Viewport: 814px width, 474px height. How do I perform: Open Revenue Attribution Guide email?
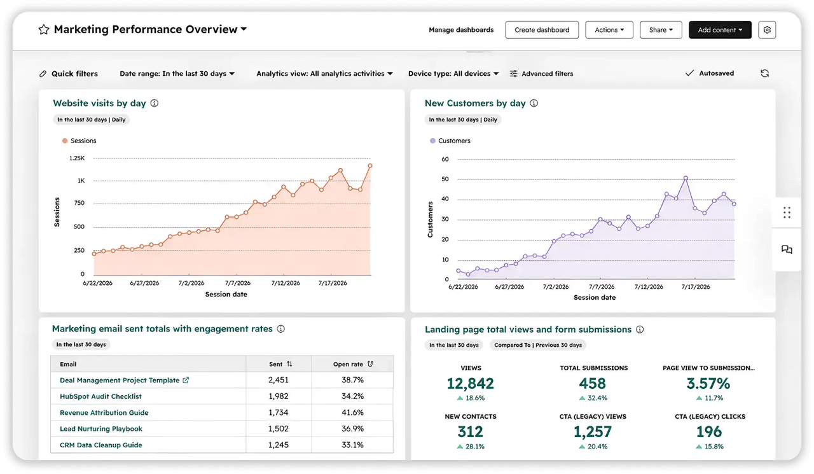tap(104, 413)
